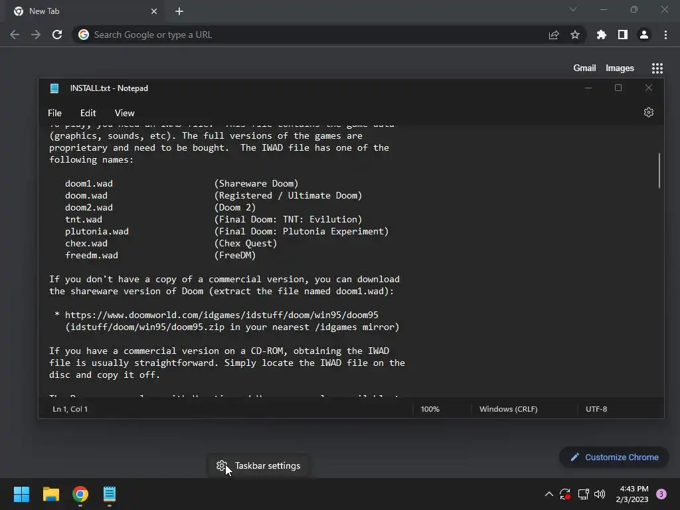
Task: Open Chrome tab search chevron
Action: point(573,9)
